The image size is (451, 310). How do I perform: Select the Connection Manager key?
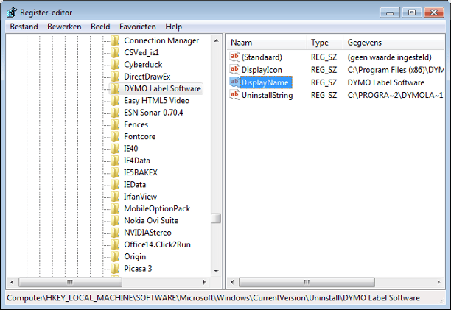pos(161,40)
